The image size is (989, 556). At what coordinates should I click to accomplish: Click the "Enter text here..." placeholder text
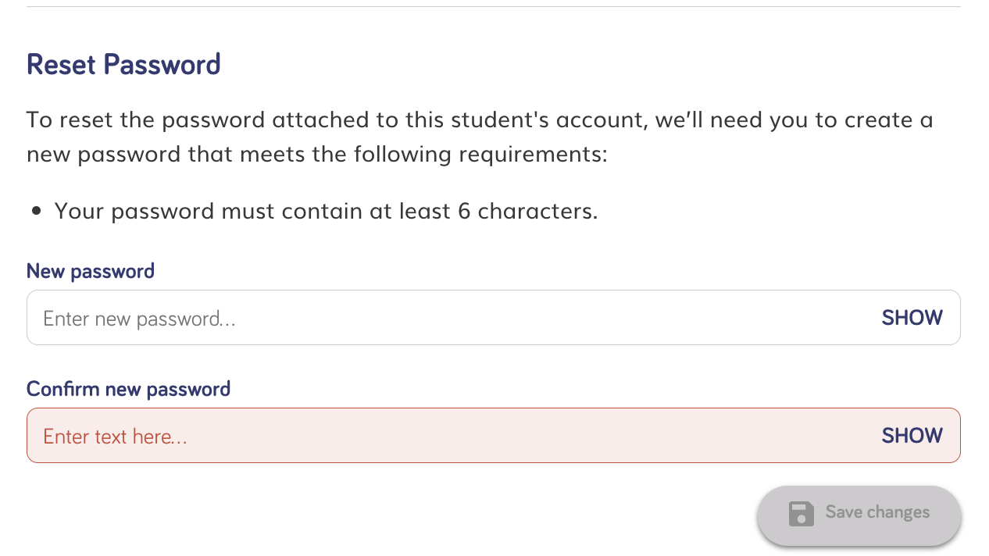pos(115,437)
